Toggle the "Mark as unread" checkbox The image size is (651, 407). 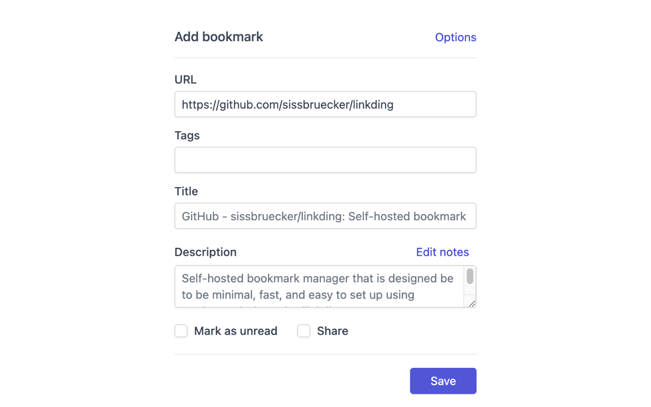click(x=181, y=331)
